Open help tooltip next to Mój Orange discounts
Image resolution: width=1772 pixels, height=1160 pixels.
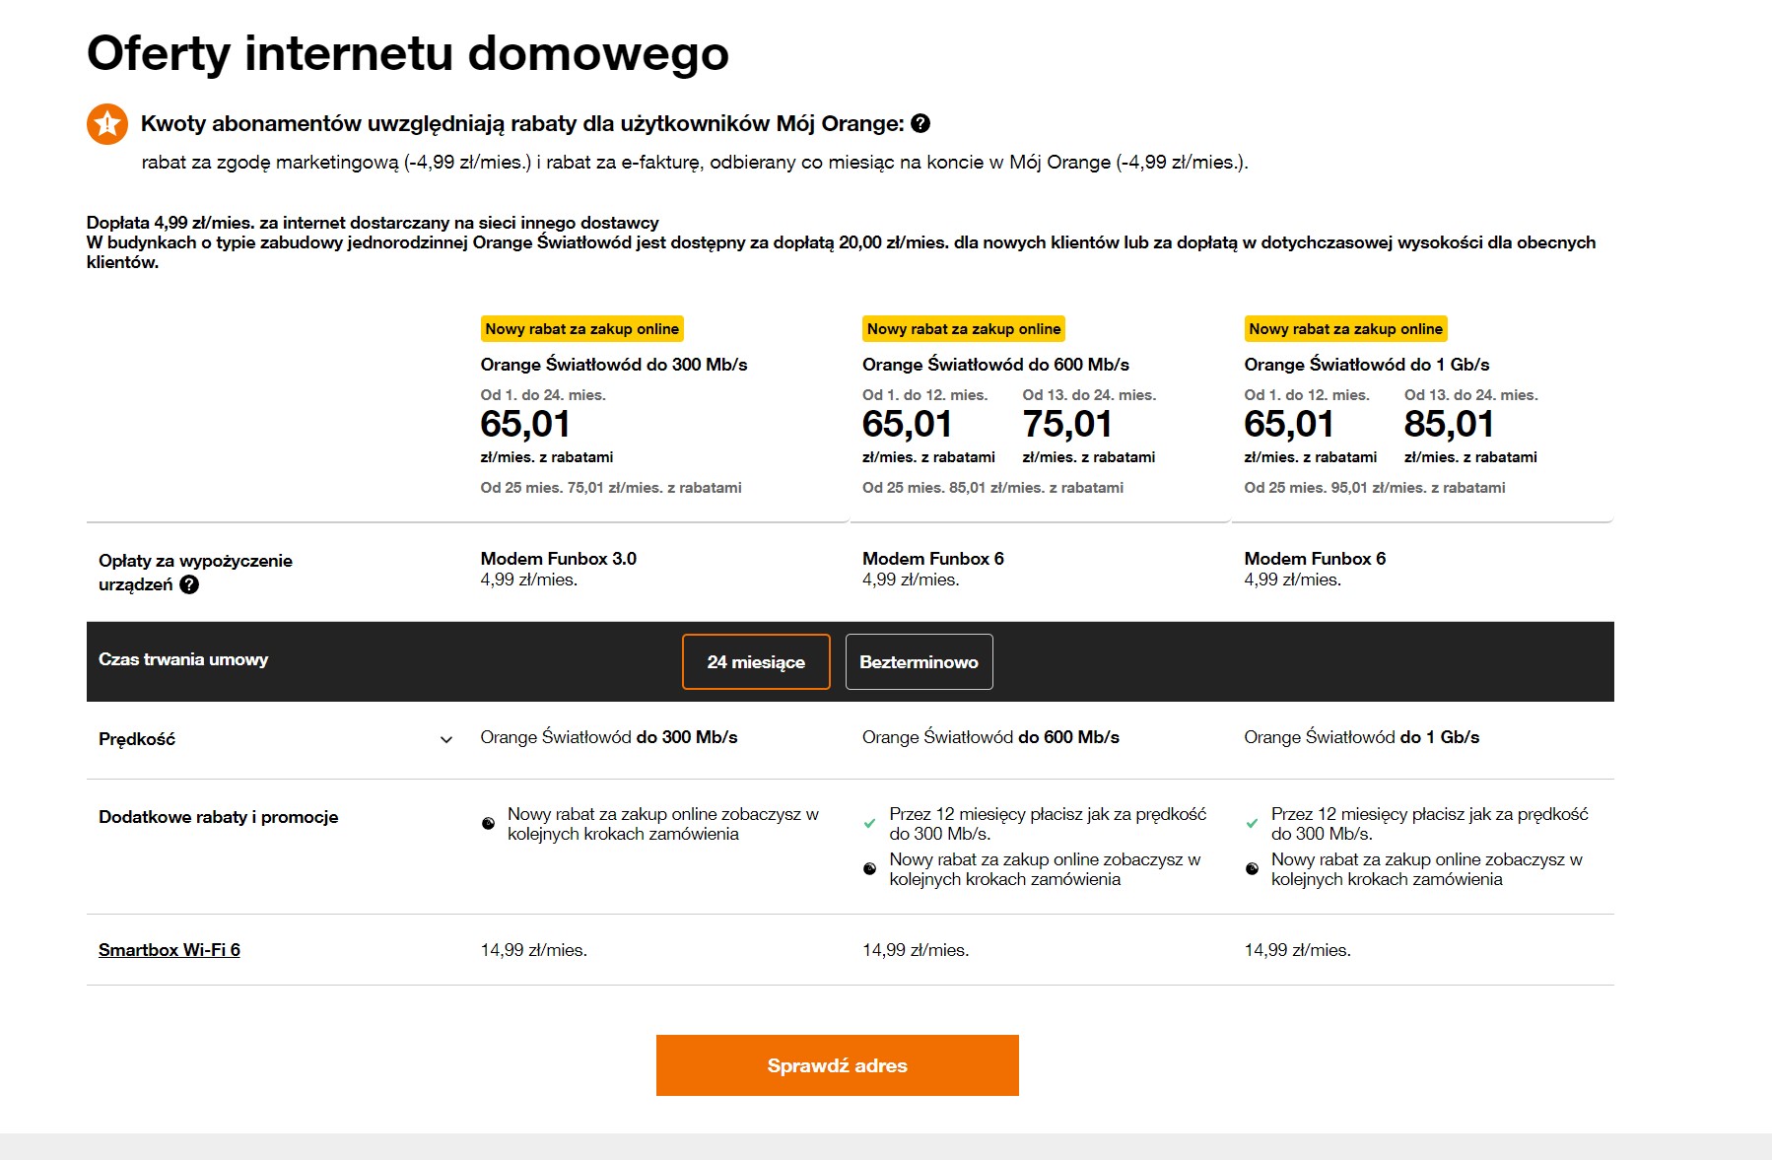(x=920, y=123)
